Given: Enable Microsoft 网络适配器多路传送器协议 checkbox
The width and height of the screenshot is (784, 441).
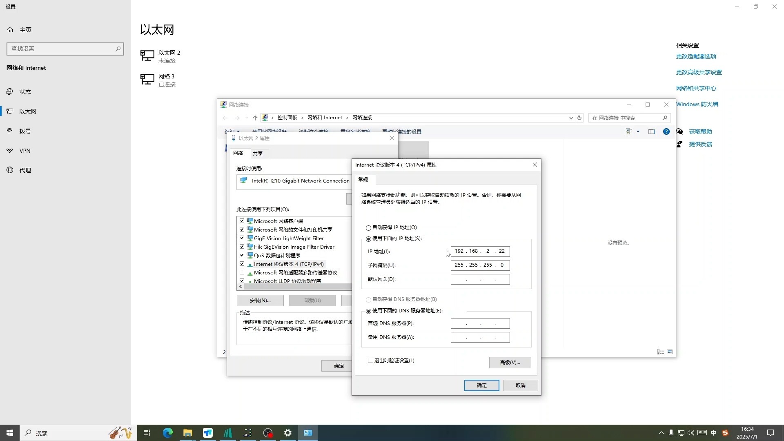Looking at the screenshot, I should 242,272.
